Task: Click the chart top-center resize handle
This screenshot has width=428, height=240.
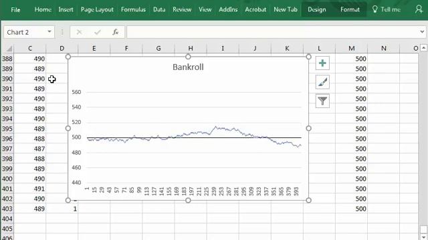Action: coord(188,57)
